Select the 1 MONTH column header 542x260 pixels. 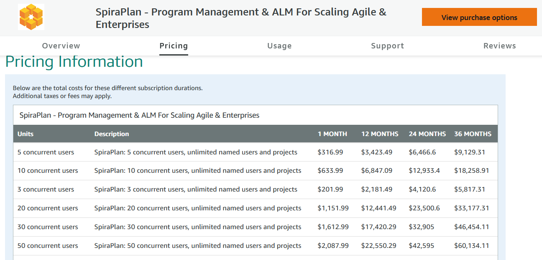(332, 134)
